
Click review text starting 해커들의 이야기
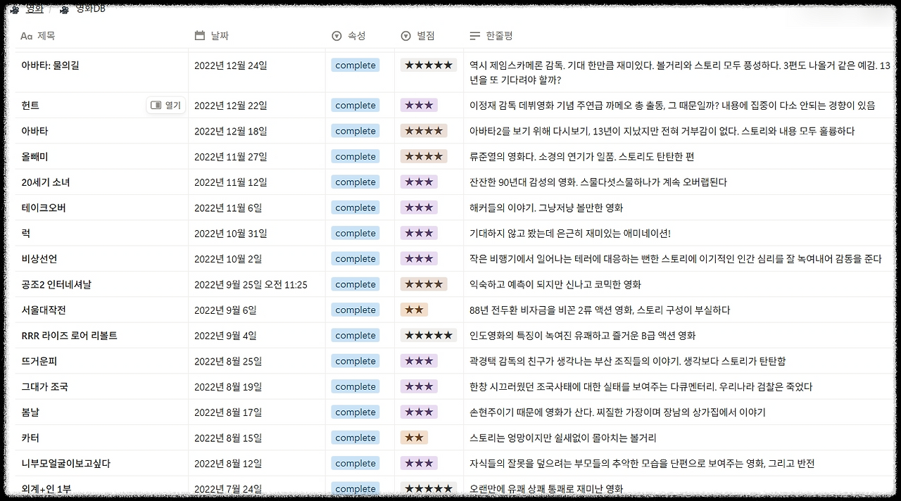[x=546, y=208]
